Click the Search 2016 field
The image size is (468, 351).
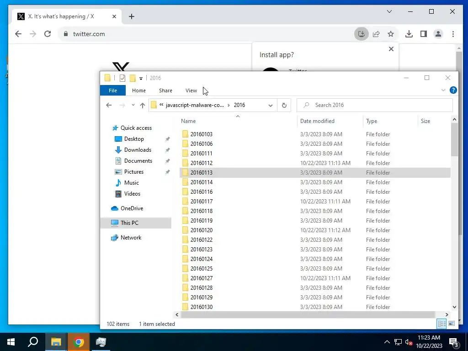coord(375,105)
